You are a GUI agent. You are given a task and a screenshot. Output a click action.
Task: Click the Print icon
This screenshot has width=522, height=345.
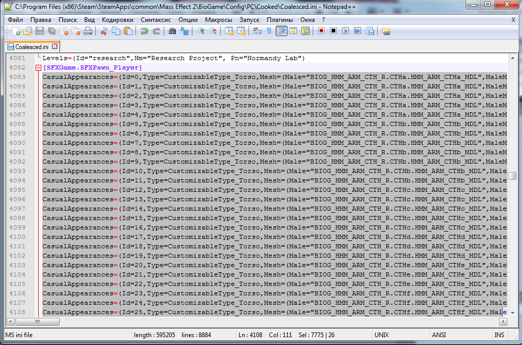[88, 31]
